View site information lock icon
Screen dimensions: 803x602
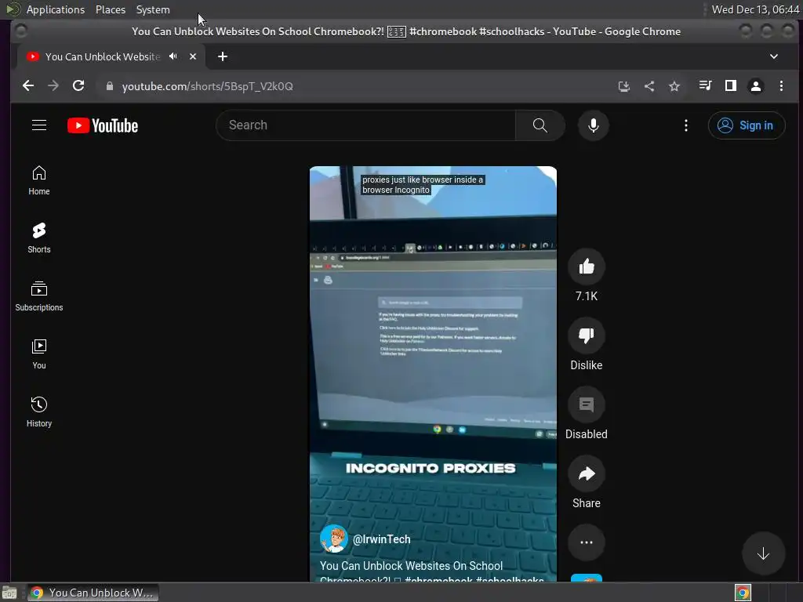pyautogui.click(x=109, y=86)
